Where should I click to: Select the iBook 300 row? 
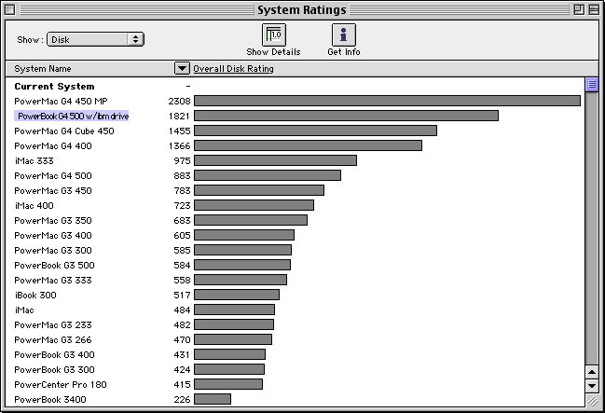[296, 296]
